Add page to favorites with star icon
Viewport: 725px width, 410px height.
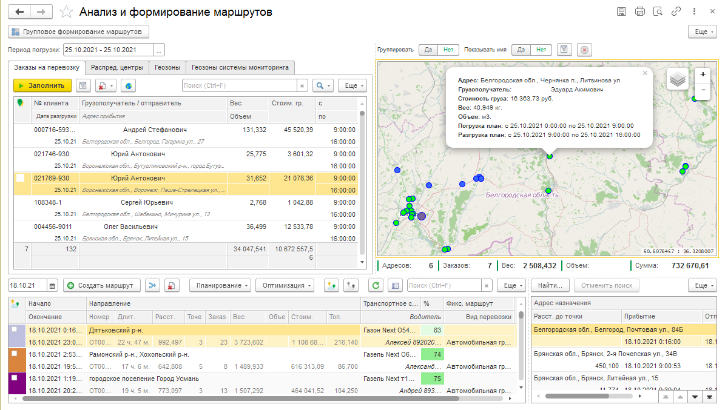67,12
